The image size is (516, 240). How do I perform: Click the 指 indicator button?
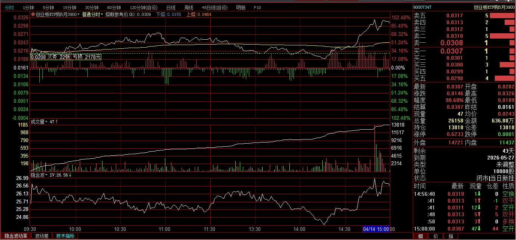(x=450, y=236)
